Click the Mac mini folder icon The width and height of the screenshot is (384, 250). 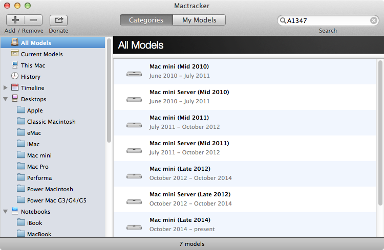pos(21,155)
